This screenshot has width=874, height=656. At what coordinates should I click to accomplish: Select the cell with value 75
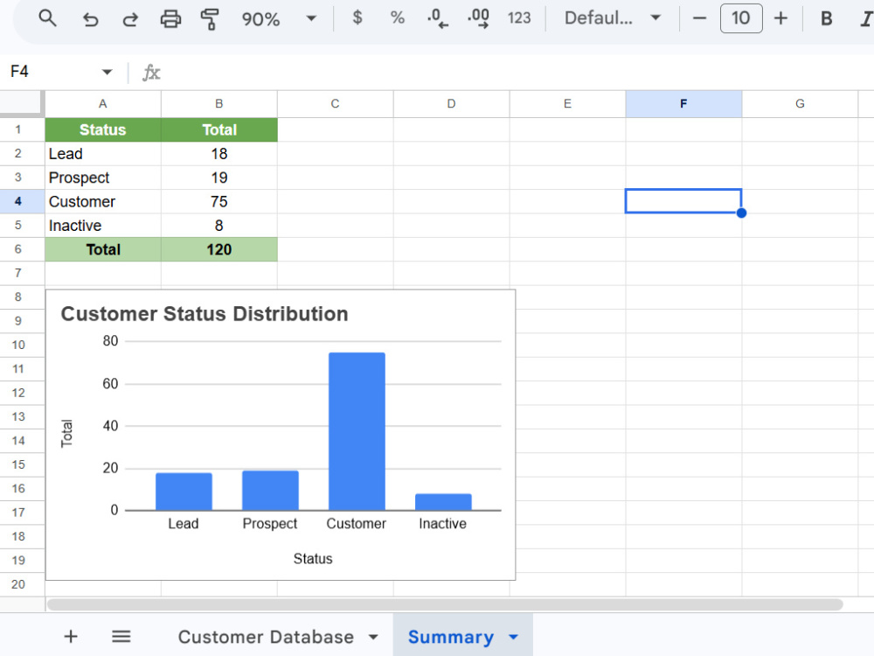[219, 201]
